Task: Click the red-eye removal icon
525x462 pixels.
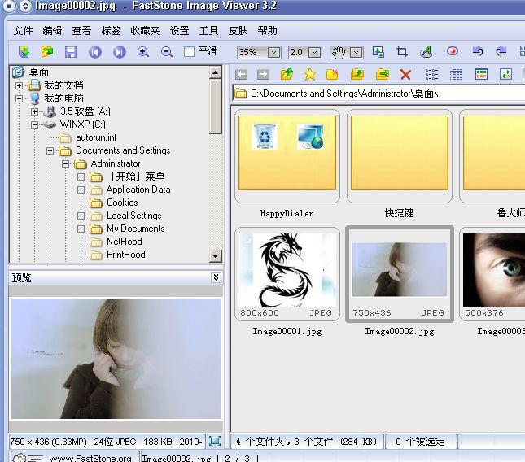Action: [453, 51]
